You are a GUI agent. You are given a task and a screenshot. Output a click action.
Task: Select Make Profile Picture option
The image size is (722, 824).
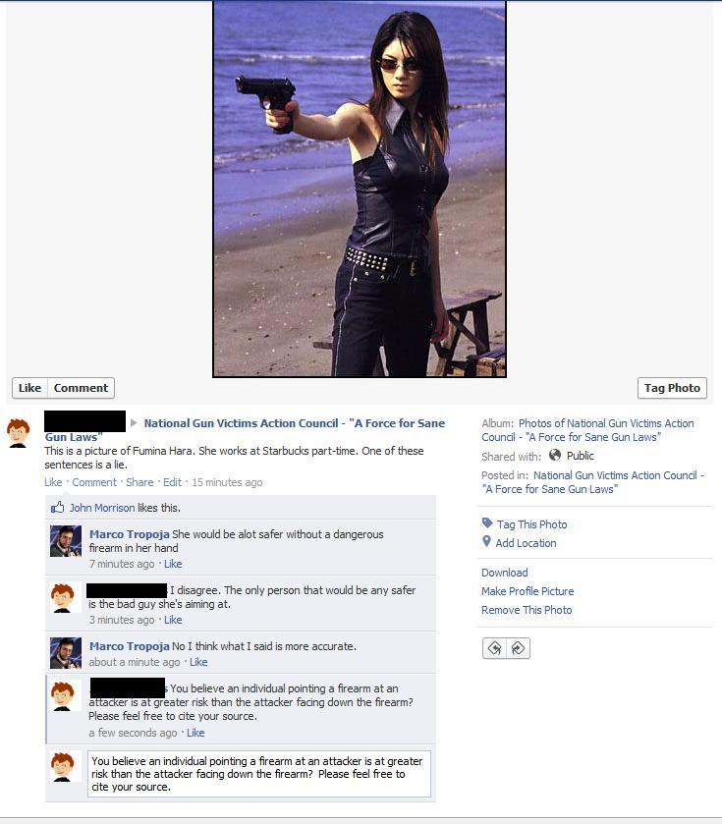(528, 591)
